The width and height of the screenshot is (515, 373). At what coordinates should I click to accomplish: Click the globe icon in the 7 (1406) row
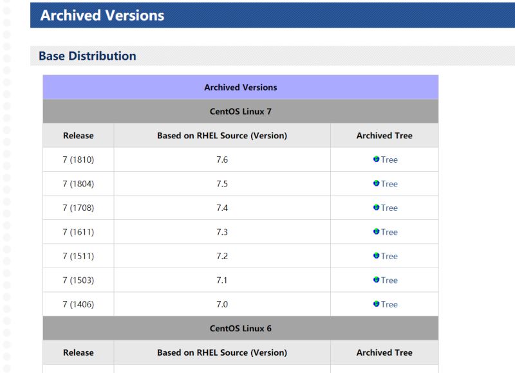click(x=377, y=304)
